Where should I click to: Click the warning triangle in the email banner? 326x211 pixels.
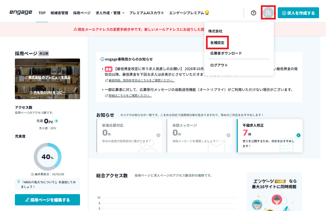[75, 29]
